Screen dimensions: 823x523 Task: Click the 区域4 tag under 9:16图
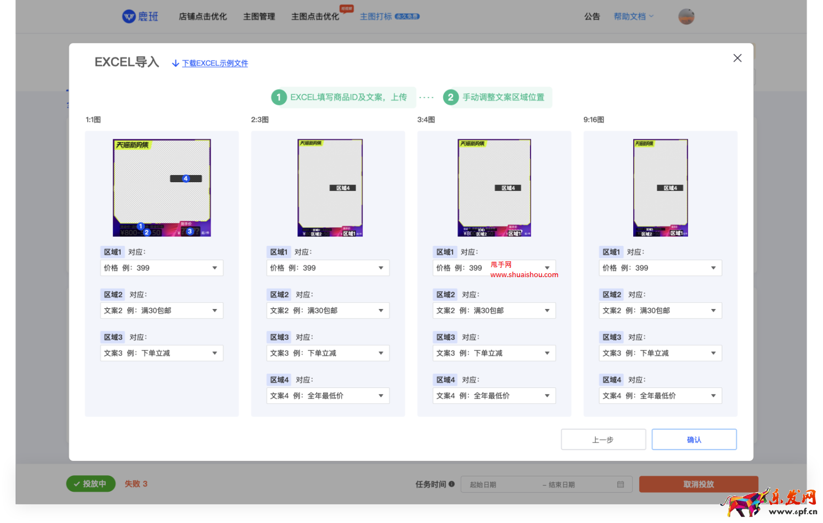[612, 380]
